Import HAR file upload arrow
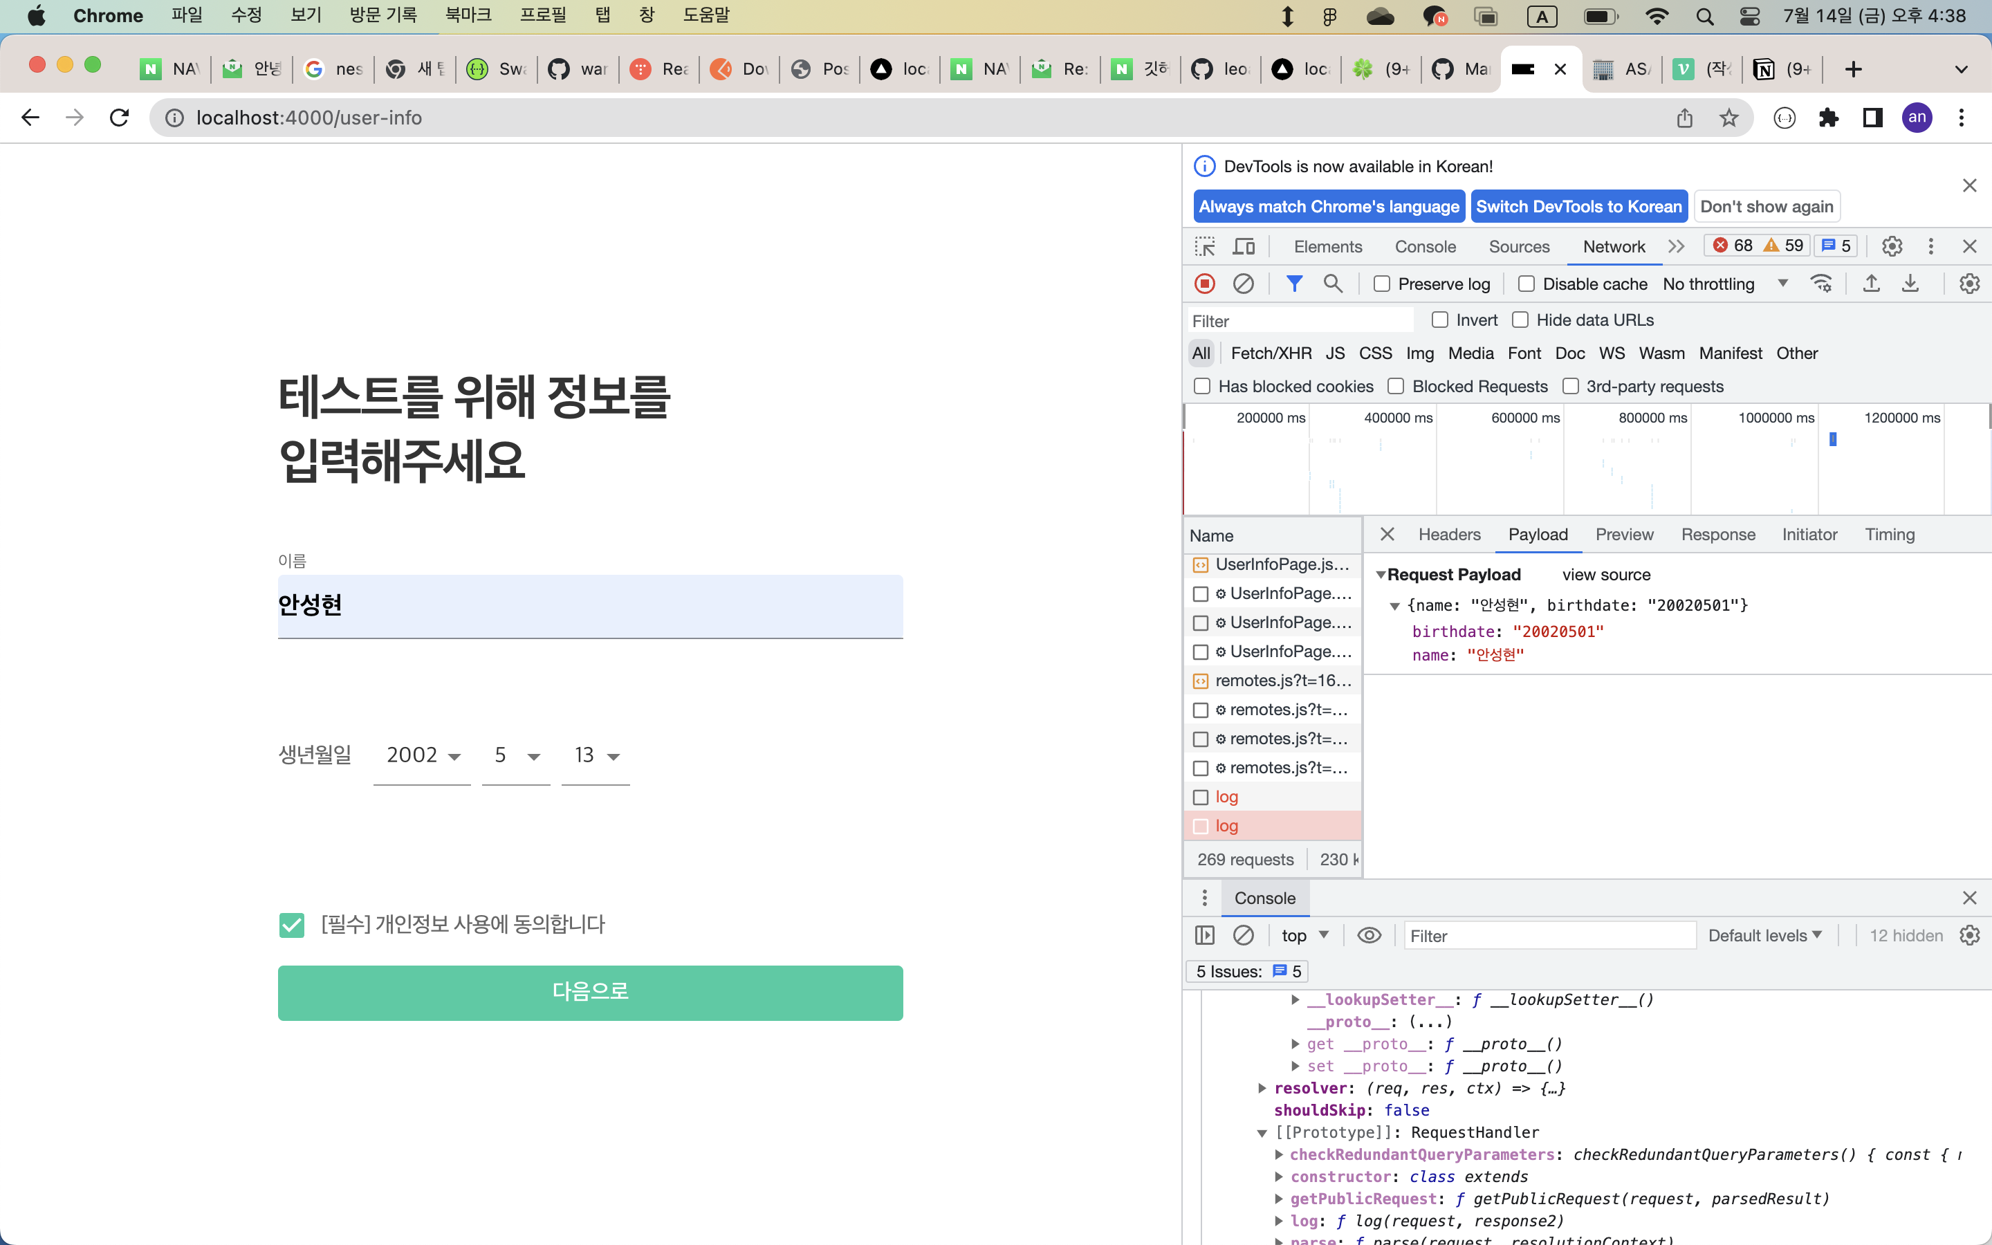The height and width of the screenshot is (1245, 1992). [x=1871, y=284]
